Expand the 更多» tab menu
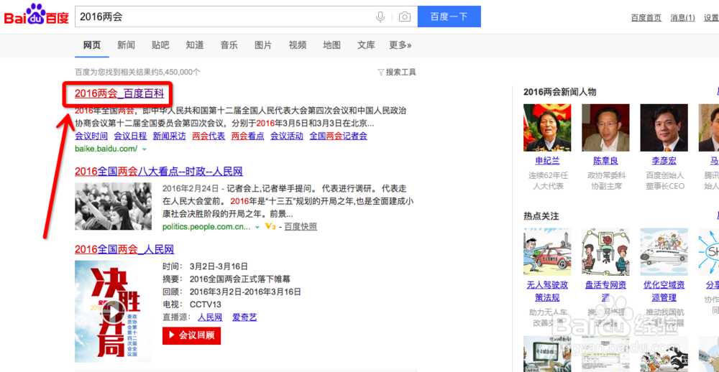Viewport: 719px width, 372px height. pyautogui.click(x=400, y=45)
